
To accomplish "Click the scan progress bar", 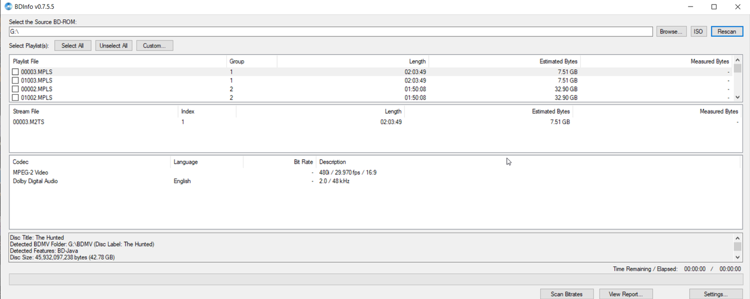I will pos(375,280).
